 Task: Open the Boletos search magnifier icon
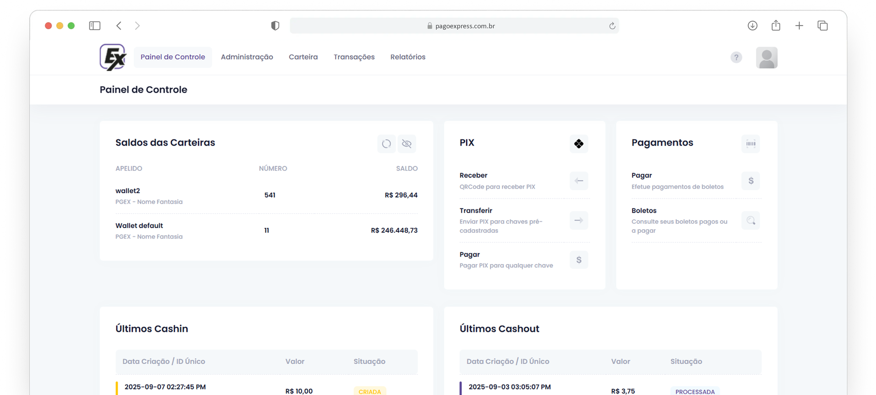tap(751, 221)
